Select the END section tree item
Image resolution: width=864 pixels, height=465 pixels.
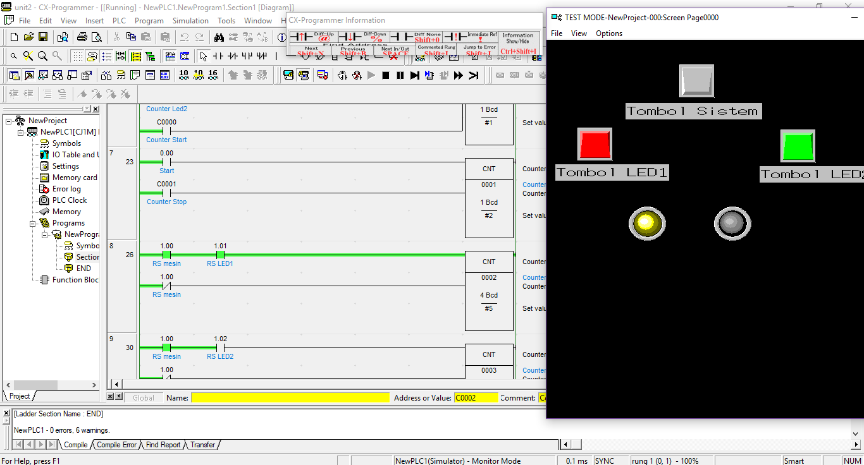(83, 269)
